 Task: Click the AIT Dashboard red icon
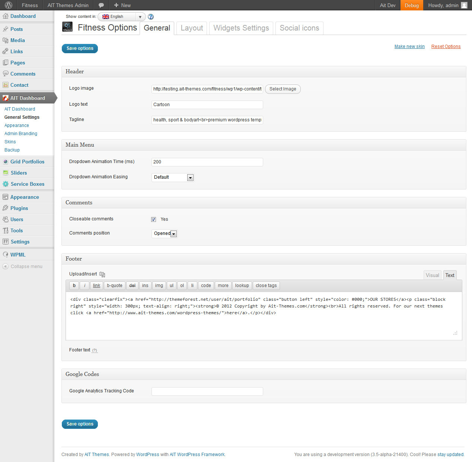6,98
